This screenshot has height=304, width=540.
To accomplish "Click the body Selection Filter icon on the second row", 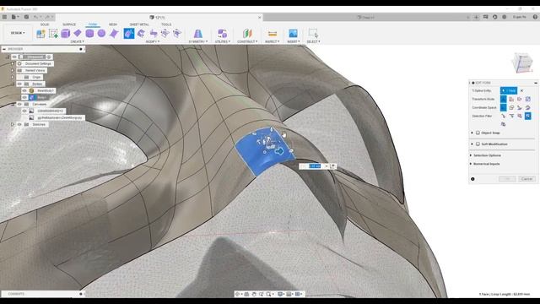I will pos(504,124).
